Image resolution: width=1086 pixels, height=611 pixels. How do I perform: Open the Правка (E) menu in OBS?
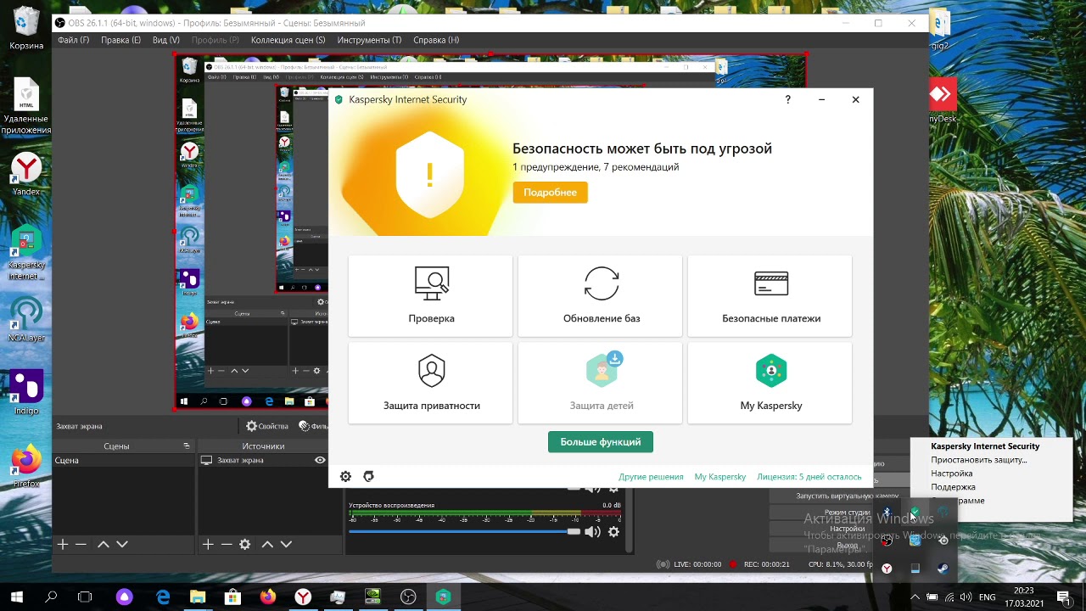click(120, 40)
